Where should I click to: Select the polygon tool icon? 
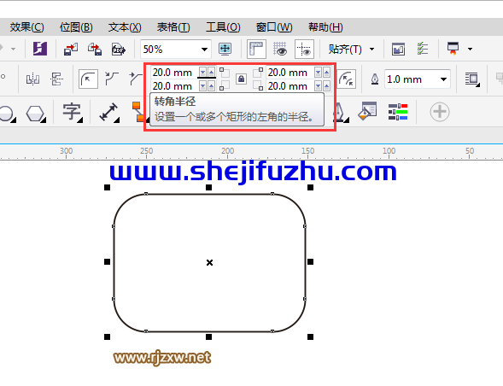click(x=35, y=114)
